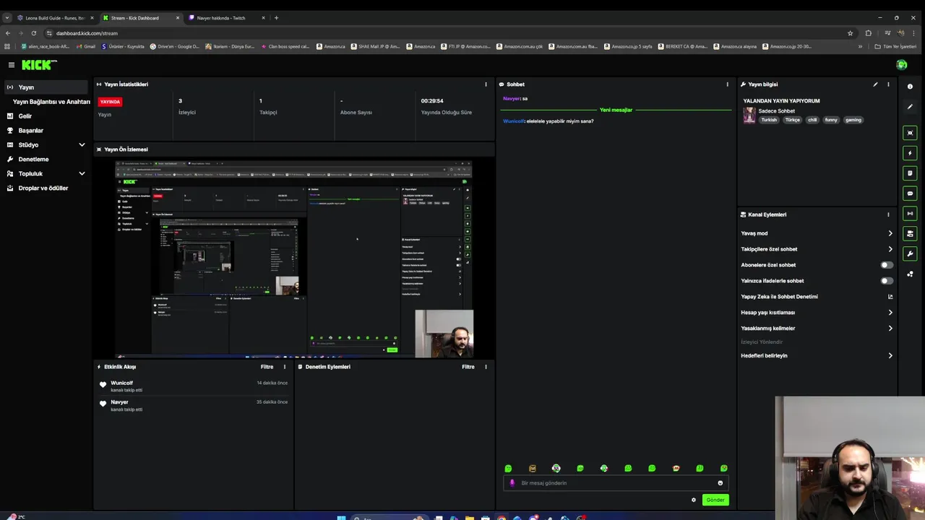The height and width of the screenshot is (520, 925).
Task: Open the browser tab search dropdown
Action: pos(7,18)
